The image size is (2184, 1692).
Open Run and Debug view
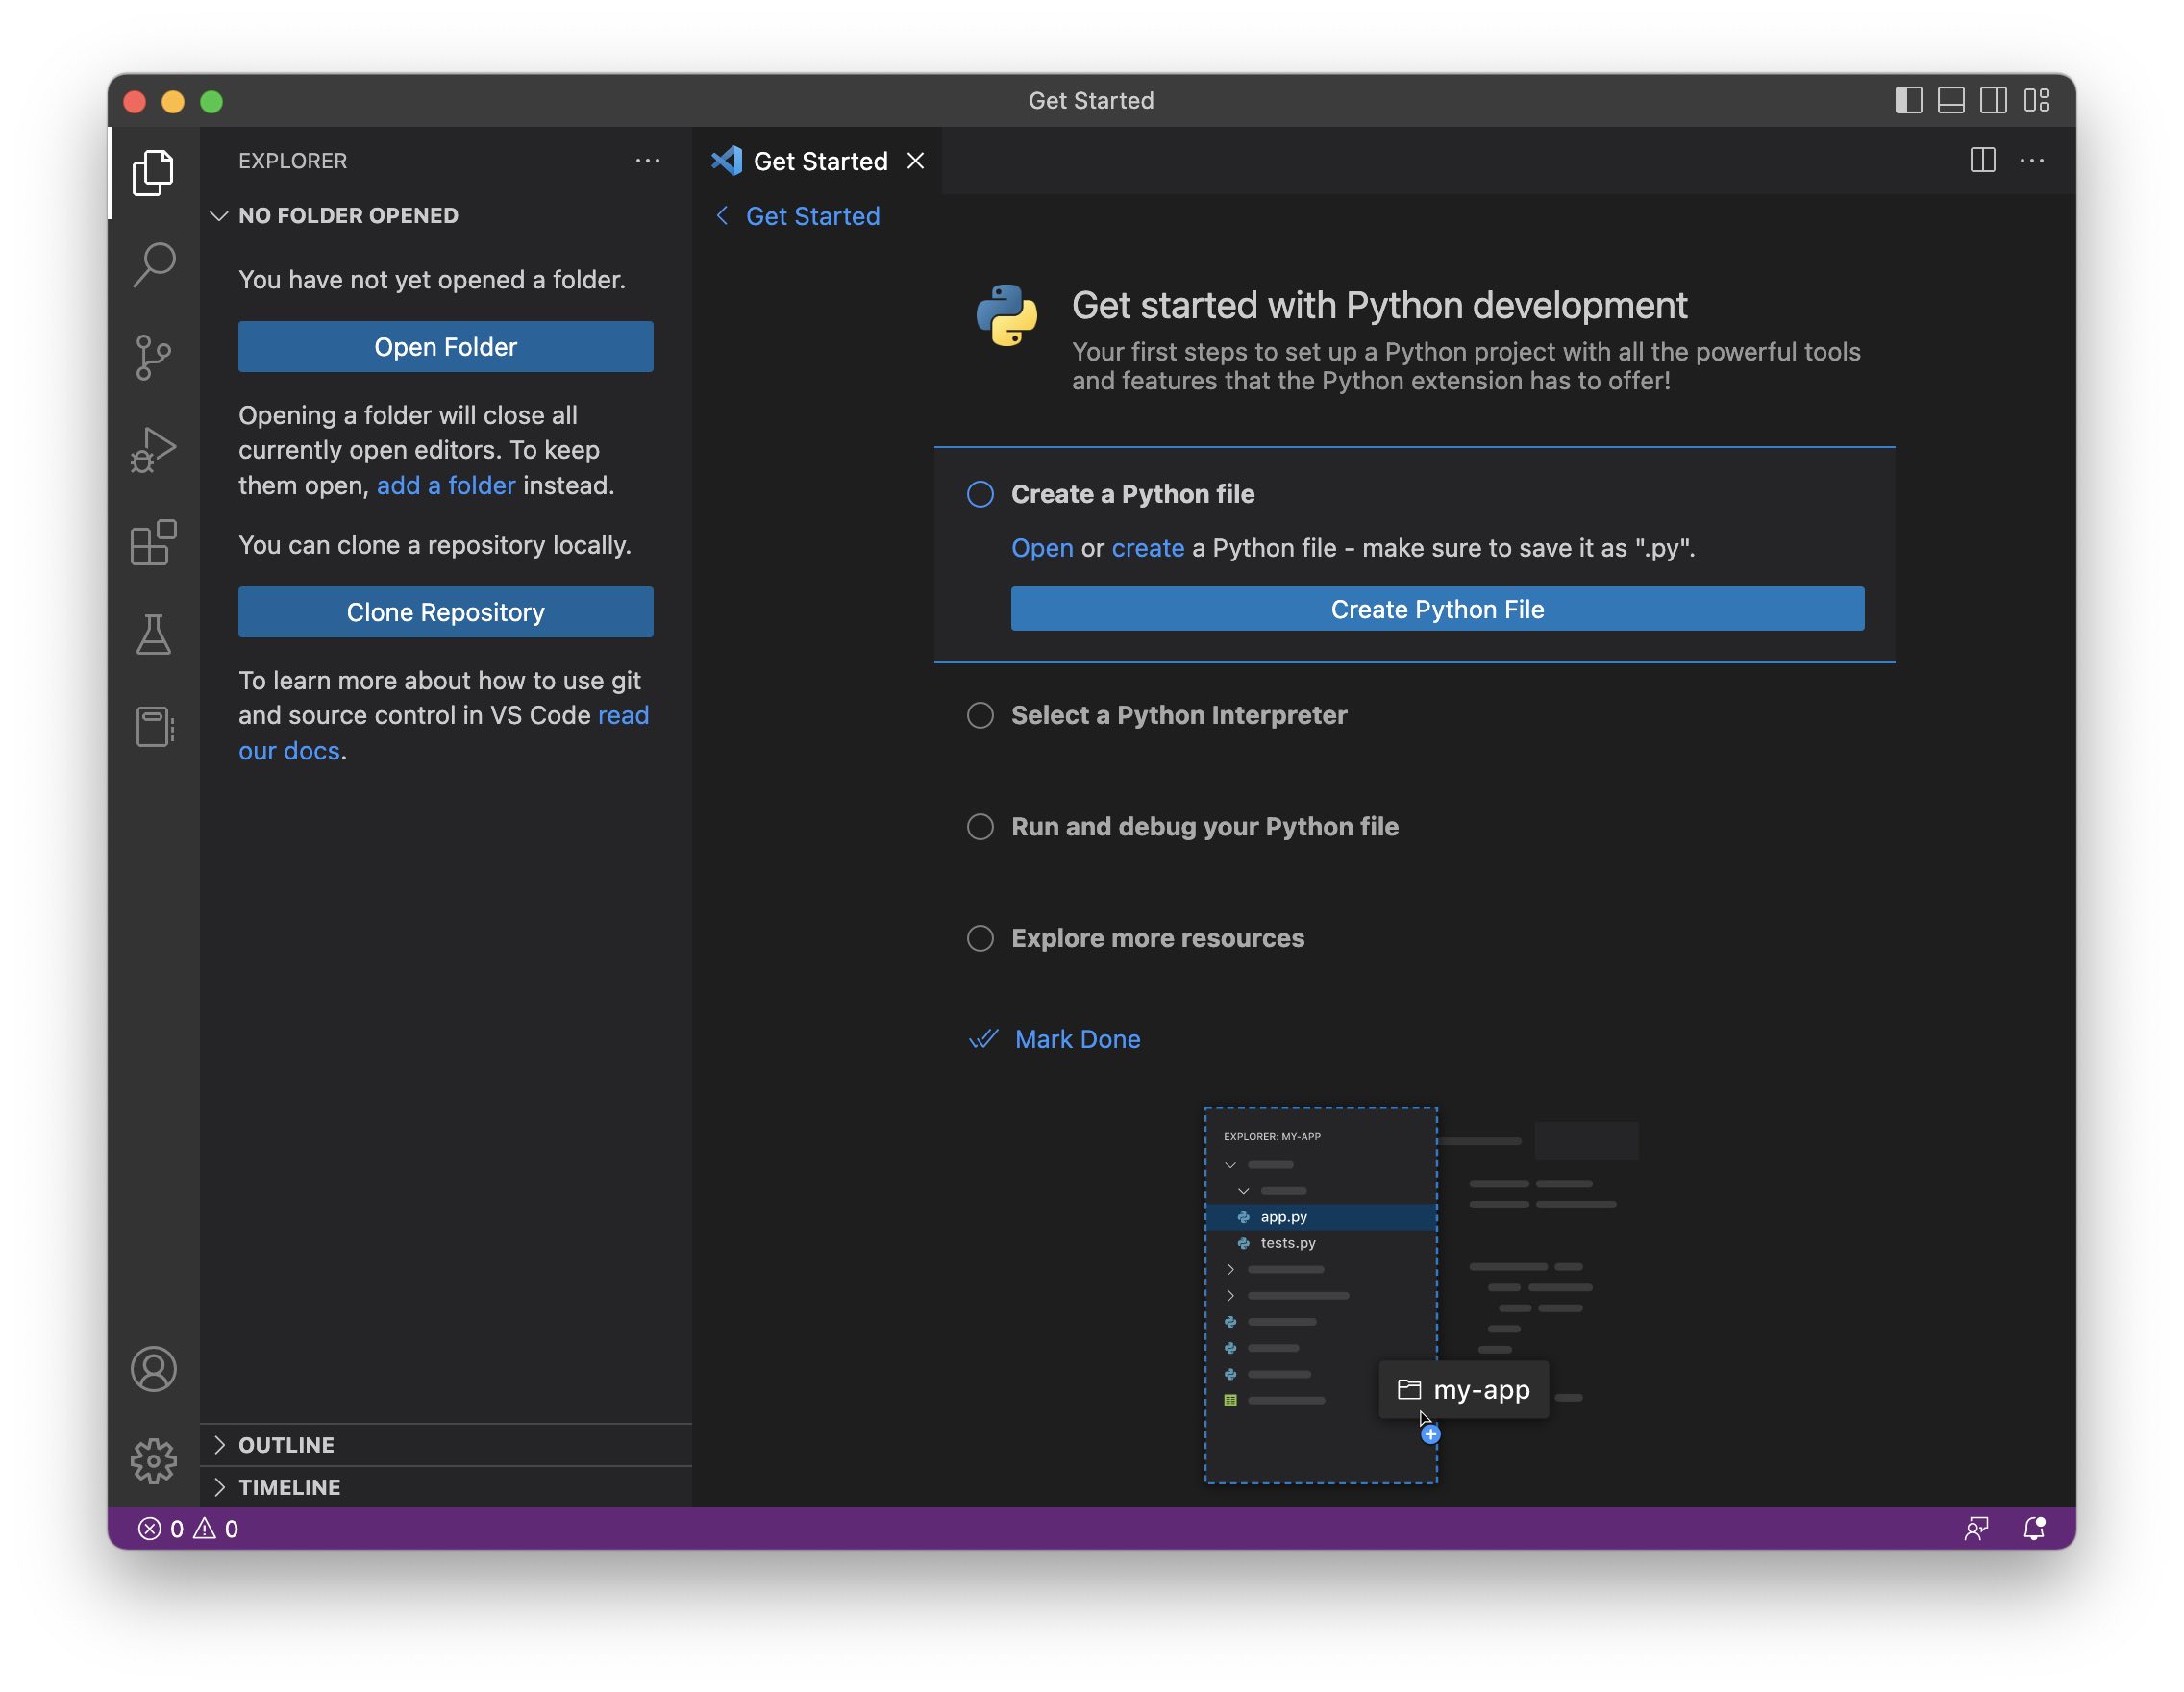tap(153, 449)
